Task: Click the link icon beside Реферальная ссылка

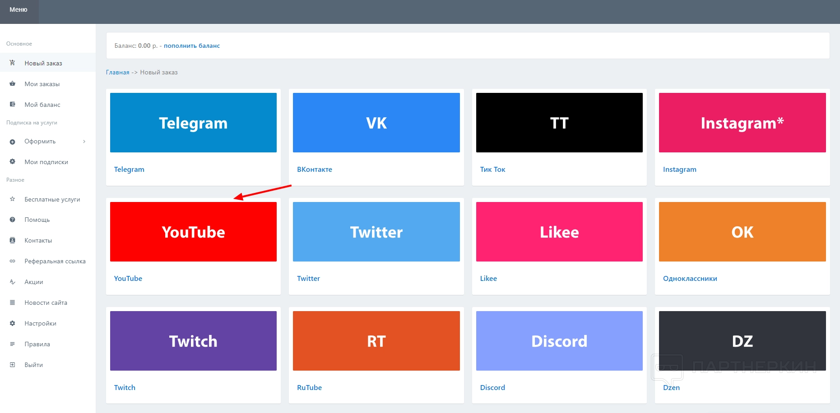Action: tap(13, 261)
